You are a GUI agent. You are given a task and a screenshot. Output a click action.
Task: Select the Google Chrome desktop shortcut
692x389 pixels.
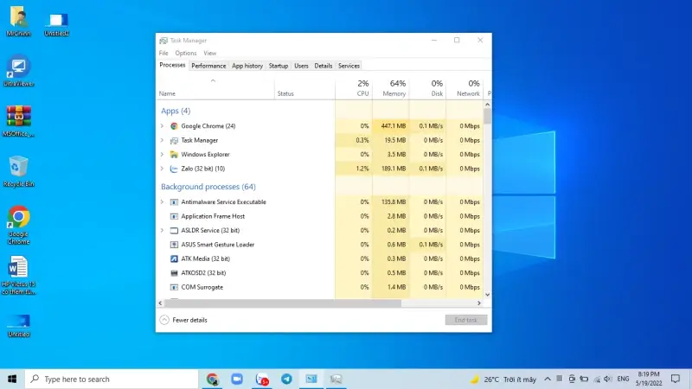pos(18,219)
